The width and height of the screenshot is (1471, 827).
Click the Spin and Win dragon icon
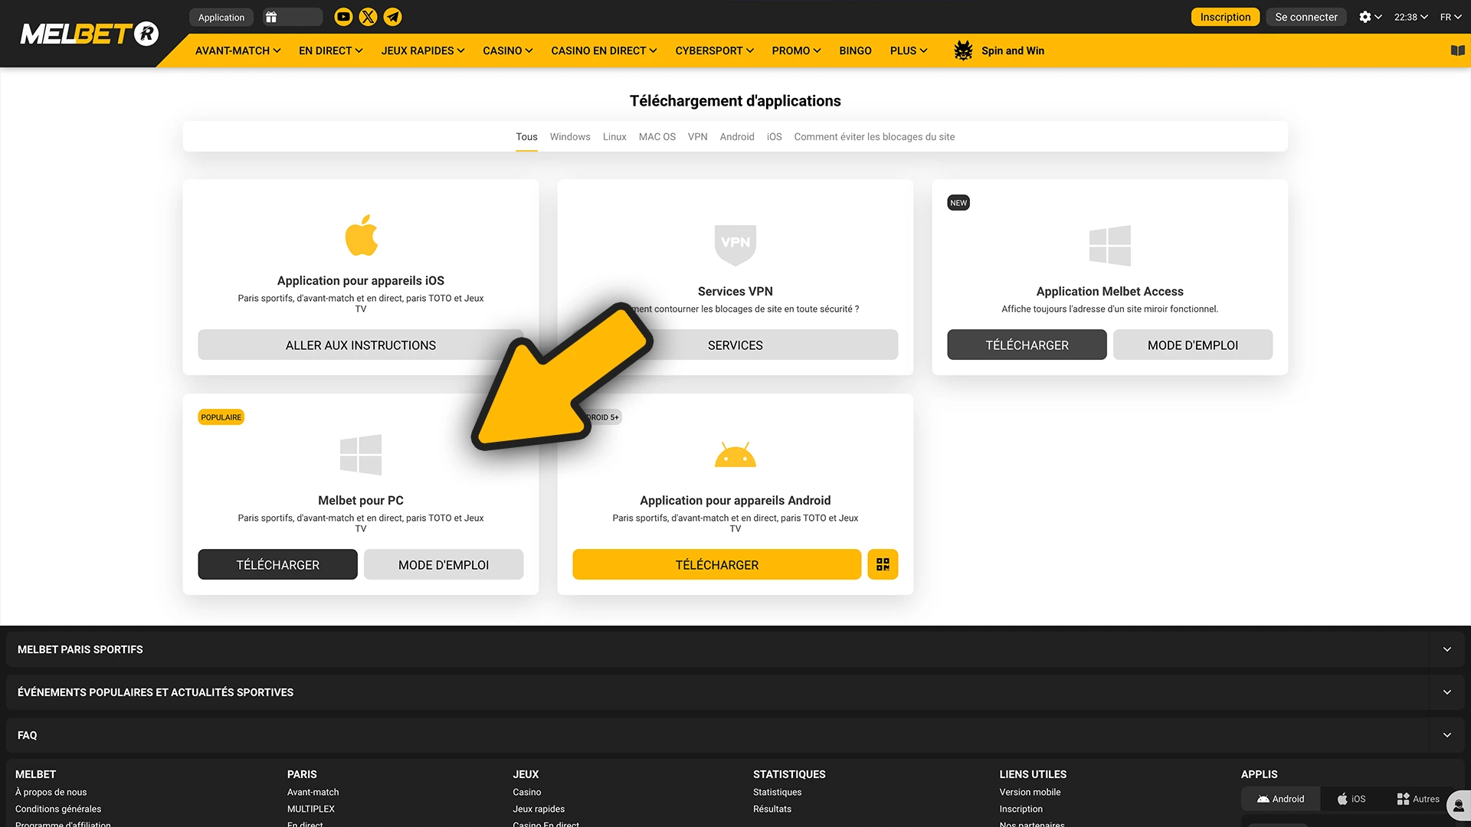click(963, 51)
